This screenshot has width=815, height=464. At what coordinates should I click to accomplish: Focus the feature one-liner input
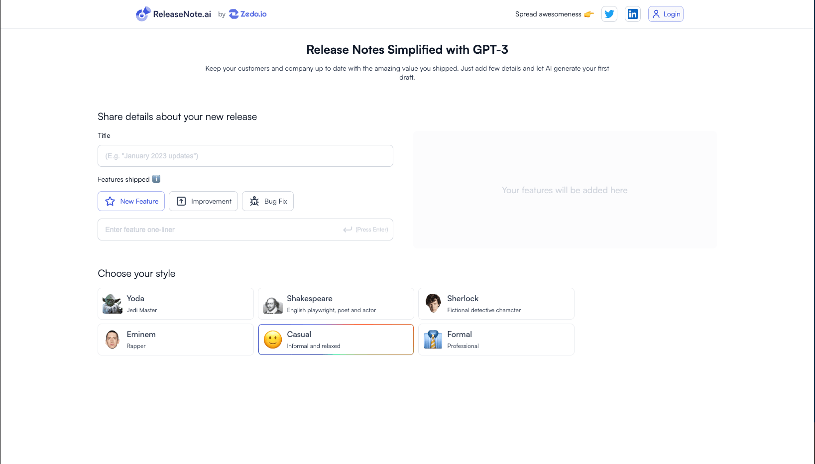click(245, 230)
